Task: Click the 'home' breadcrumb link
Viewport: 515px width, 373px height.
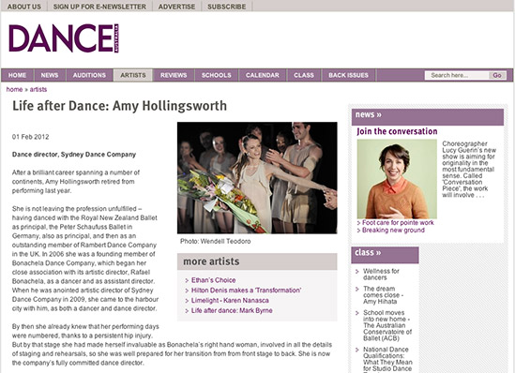Action: pos(14,89)
